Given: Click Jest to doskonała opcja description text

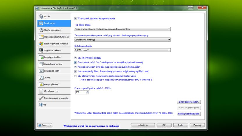Looking at the screenshot, I should pyautogui.click(x=116, y=80).
